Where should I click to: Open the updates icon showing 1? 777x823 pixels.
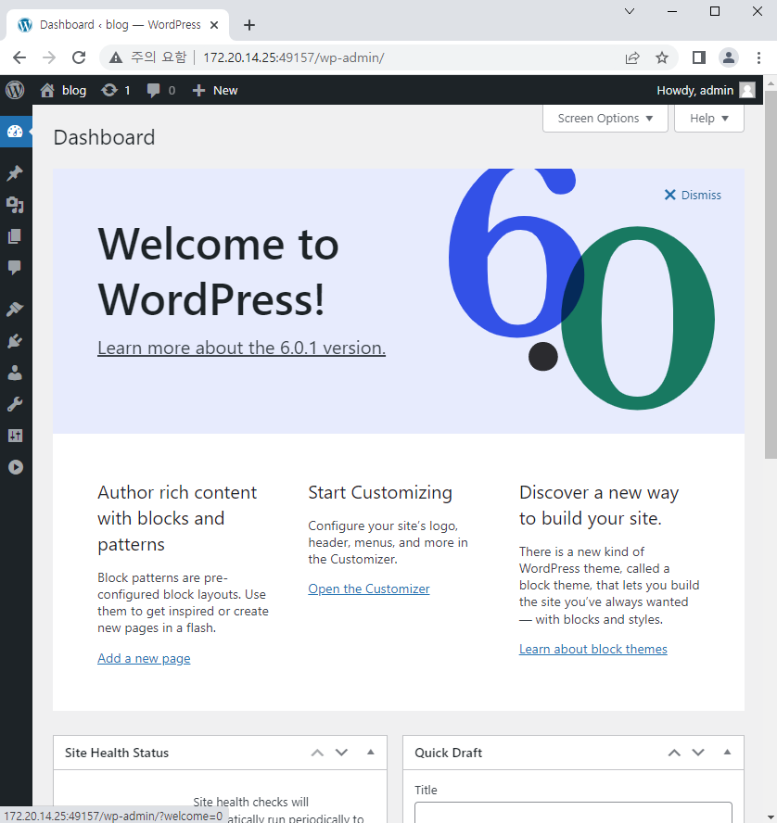point(116,90)
